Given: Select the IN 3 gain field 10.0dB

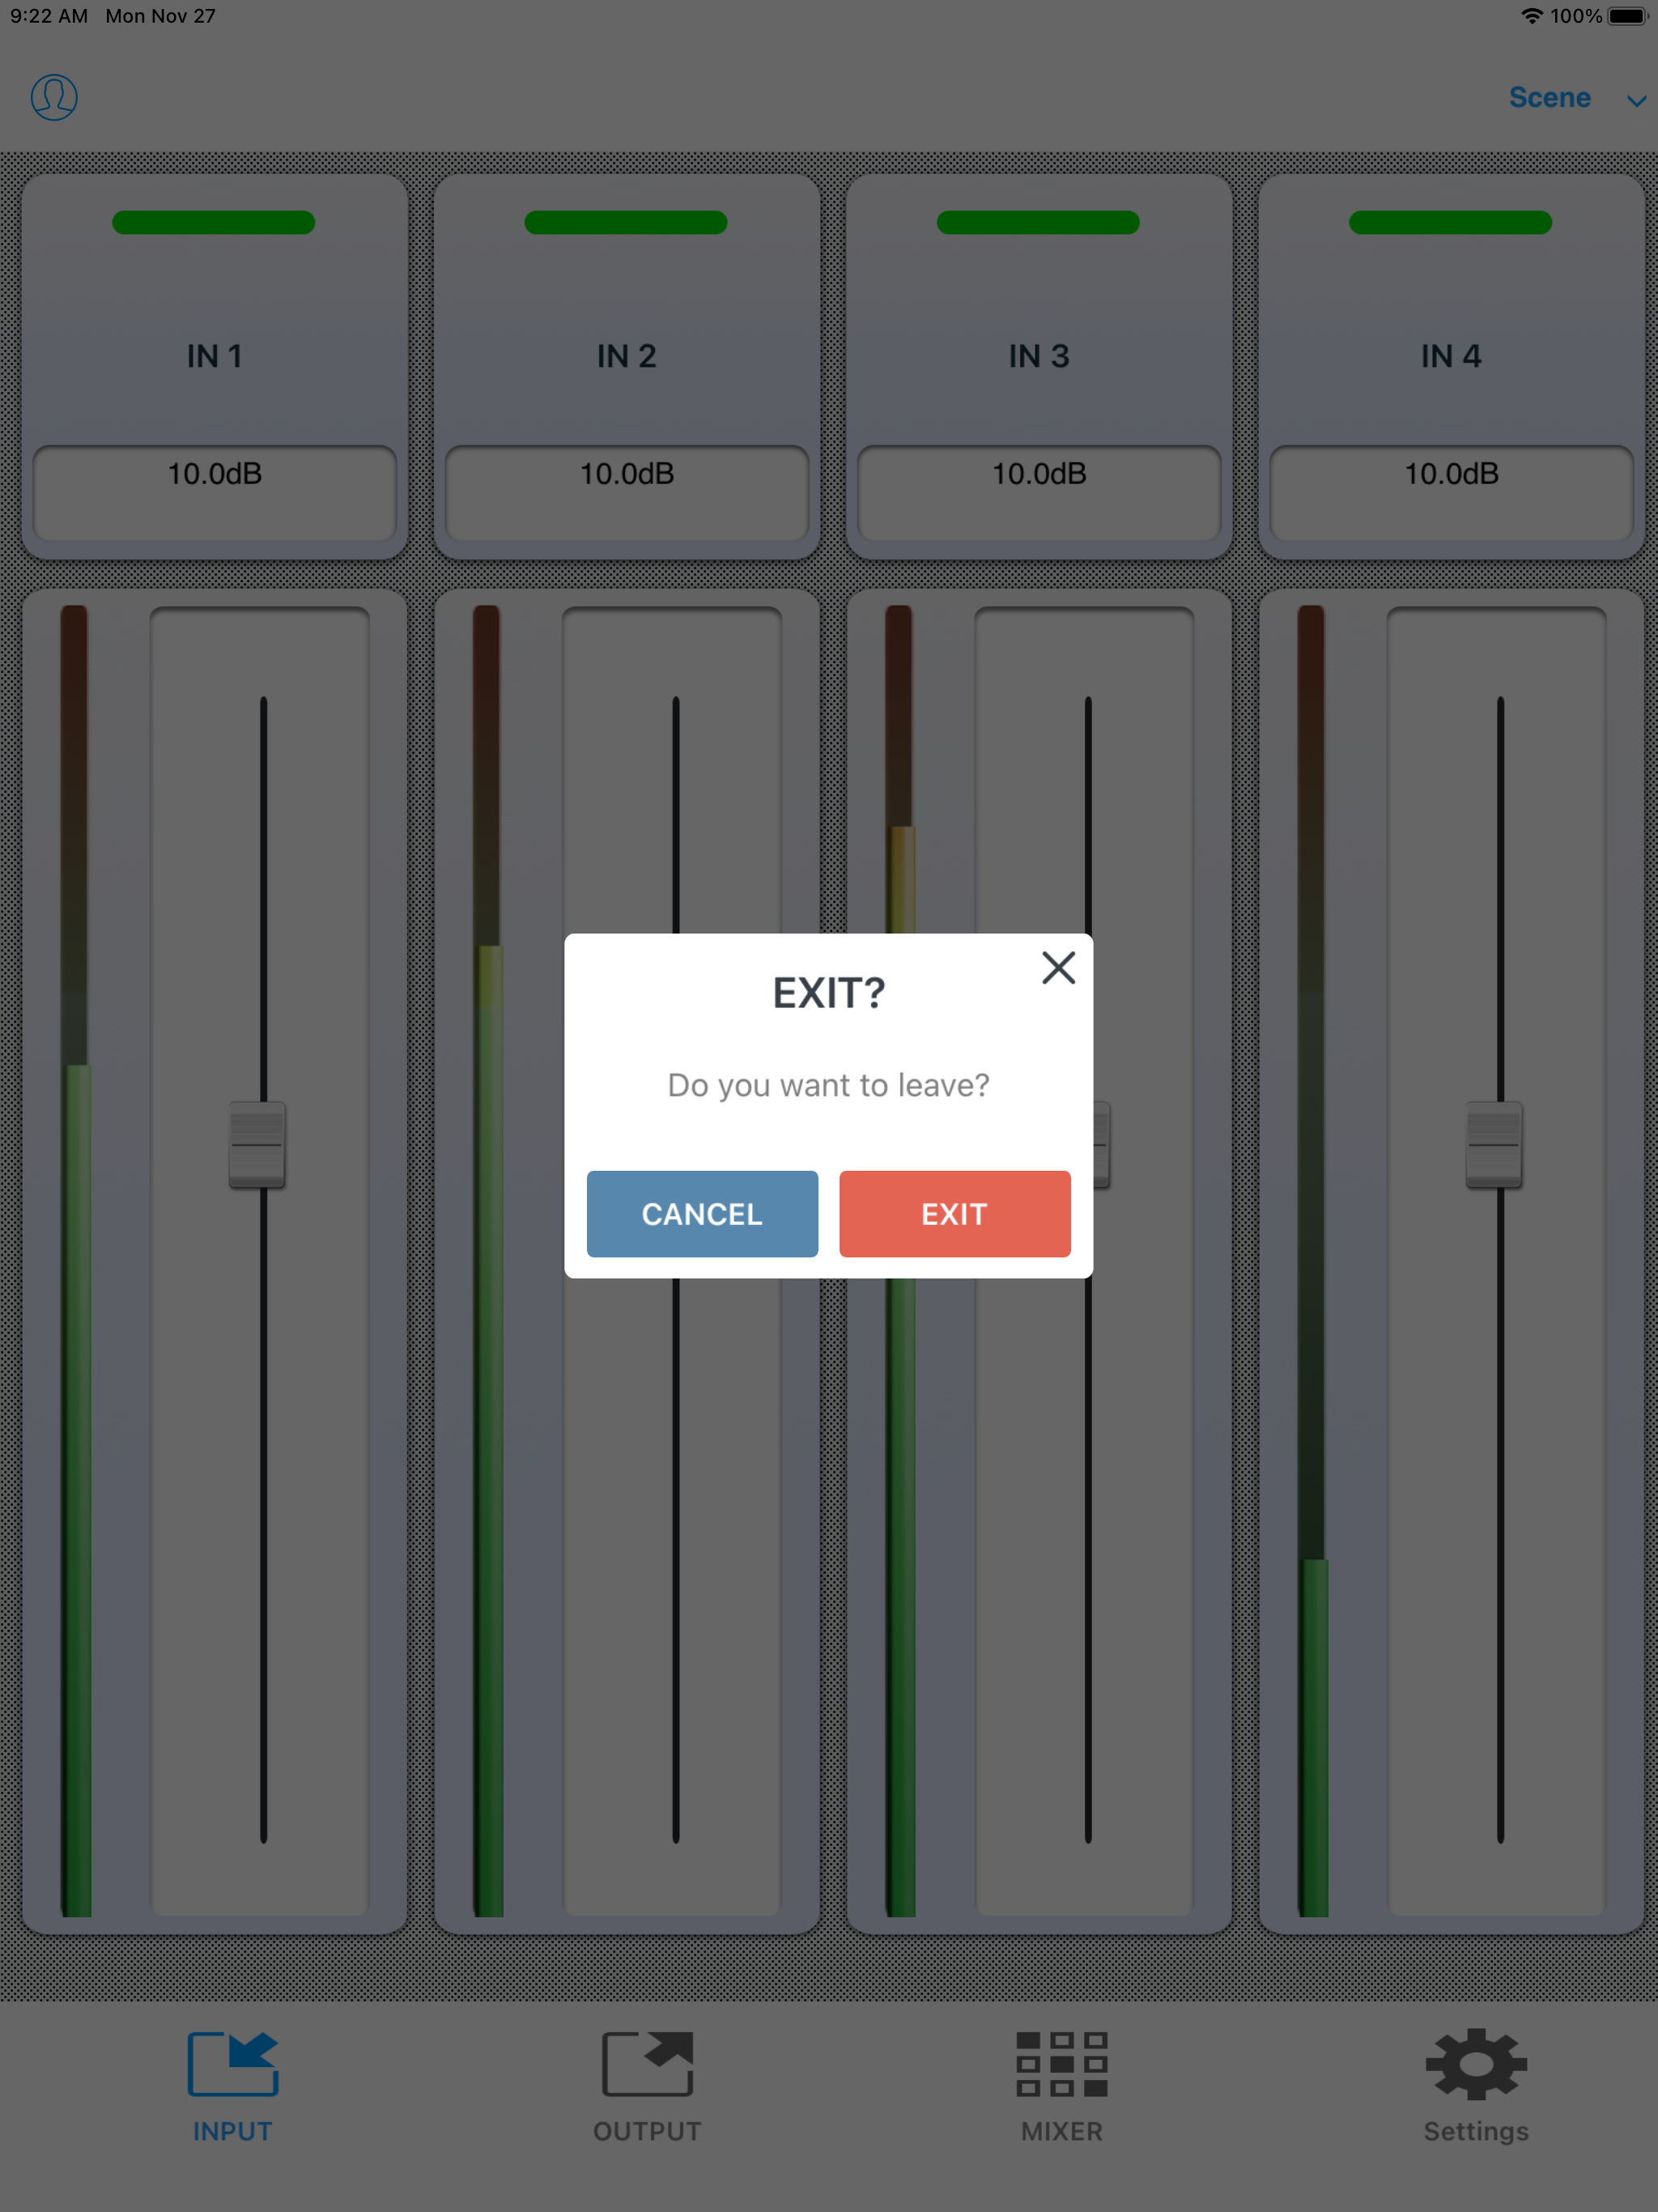Looking at the screenshot, I should (1039, 493).
